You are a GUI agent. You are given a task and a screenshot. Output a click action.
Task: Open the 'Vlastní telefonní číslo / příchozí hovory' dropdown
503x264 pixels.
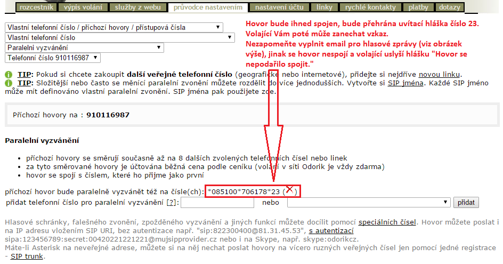pos(114,28)
